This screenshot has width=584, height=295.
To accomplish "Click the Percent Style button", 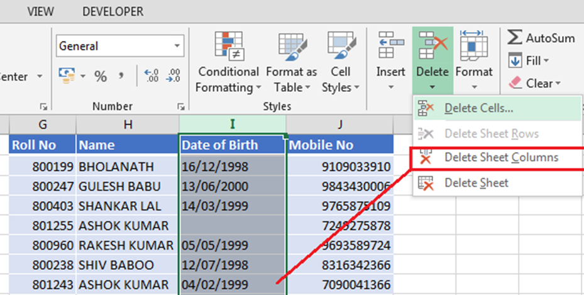I will (x=101, y=77).
